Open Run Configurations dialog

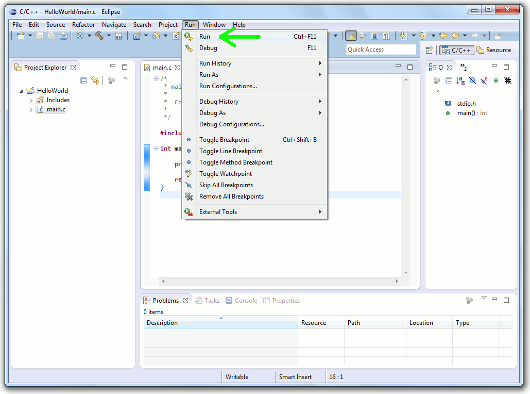pyautogui.click(x=254, y=86)
